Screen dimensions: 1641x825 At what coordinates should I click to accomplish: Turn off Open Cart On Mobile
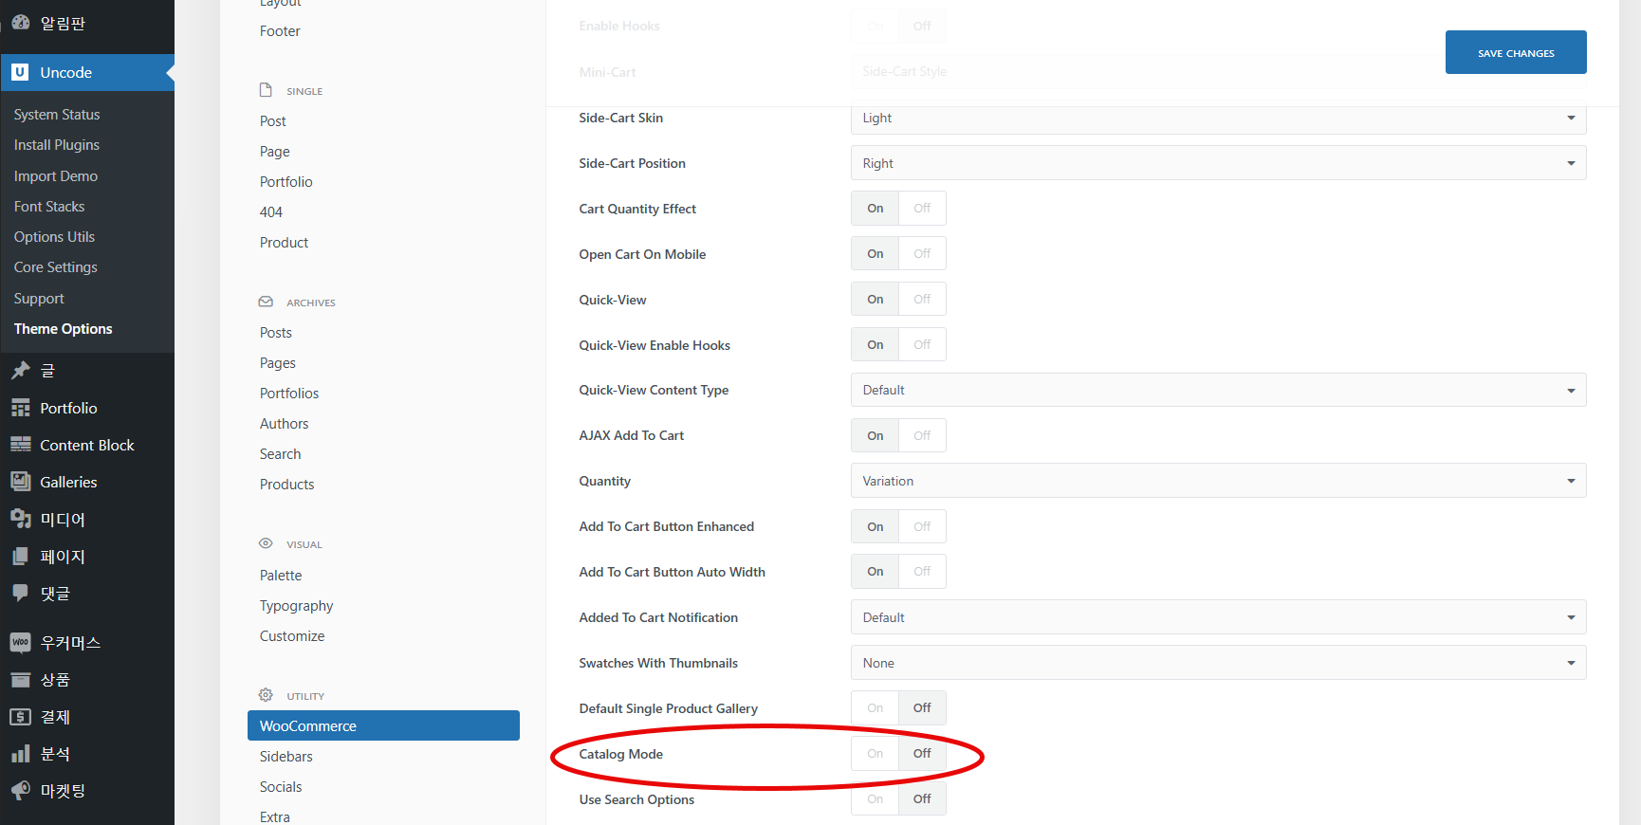click(922, 254)
